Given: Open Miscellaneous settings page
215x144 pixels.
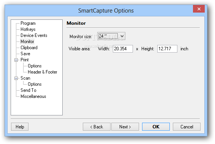Looking at the screenshot, I should (x=33, y=96).
